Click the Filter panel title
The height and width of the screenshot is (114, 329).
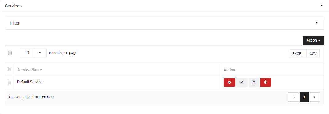click(15, 23)
